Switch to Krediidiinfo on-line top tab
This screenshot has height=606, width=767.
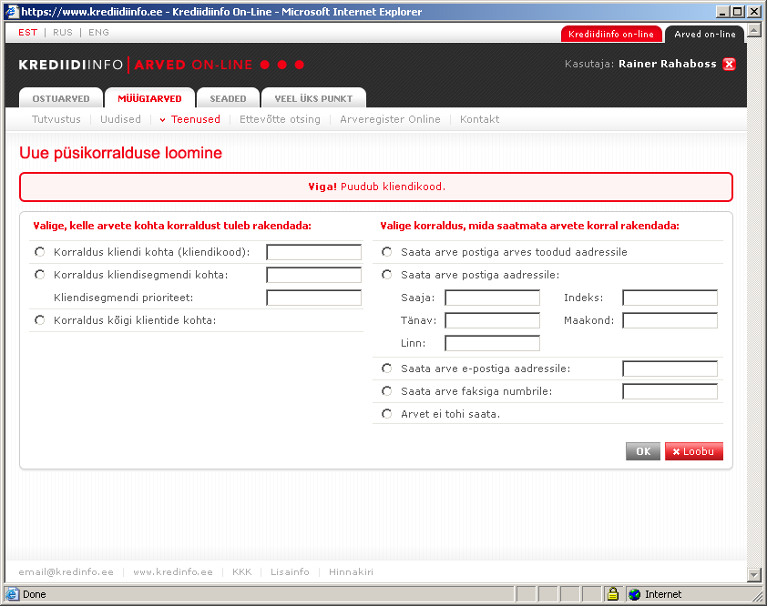[611, 35]
